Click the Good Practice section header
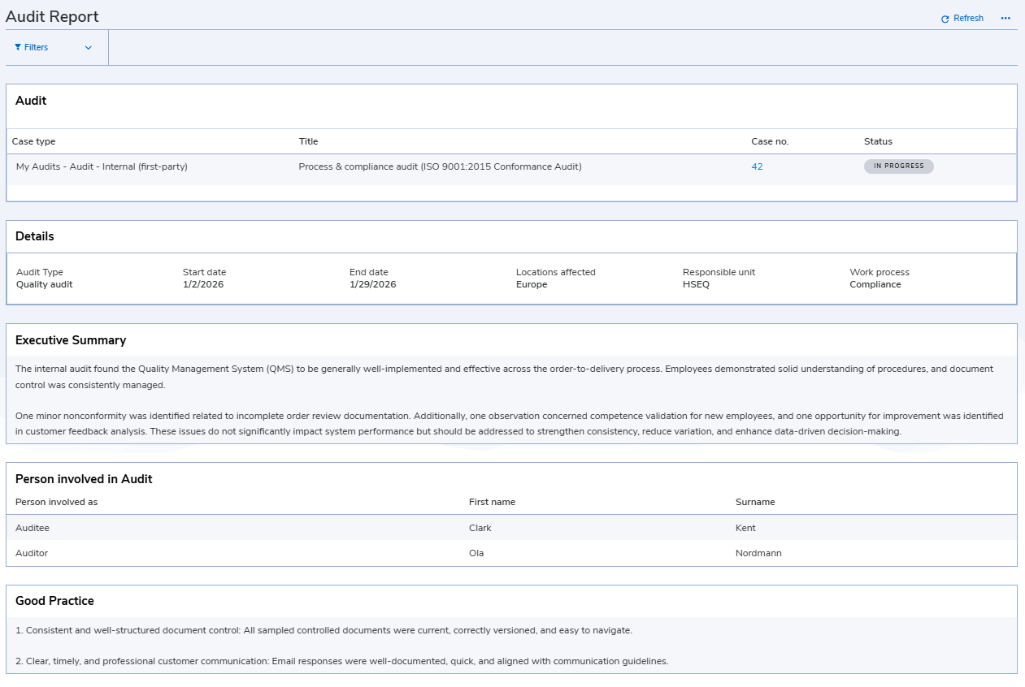The height and width of the screenshot is (687, 1025). 54,601
